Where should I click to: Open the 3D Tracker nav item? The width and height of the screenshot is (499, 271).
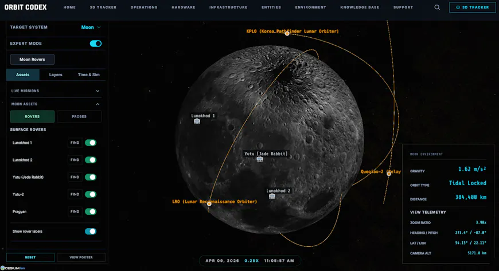(x=103, y=7)
